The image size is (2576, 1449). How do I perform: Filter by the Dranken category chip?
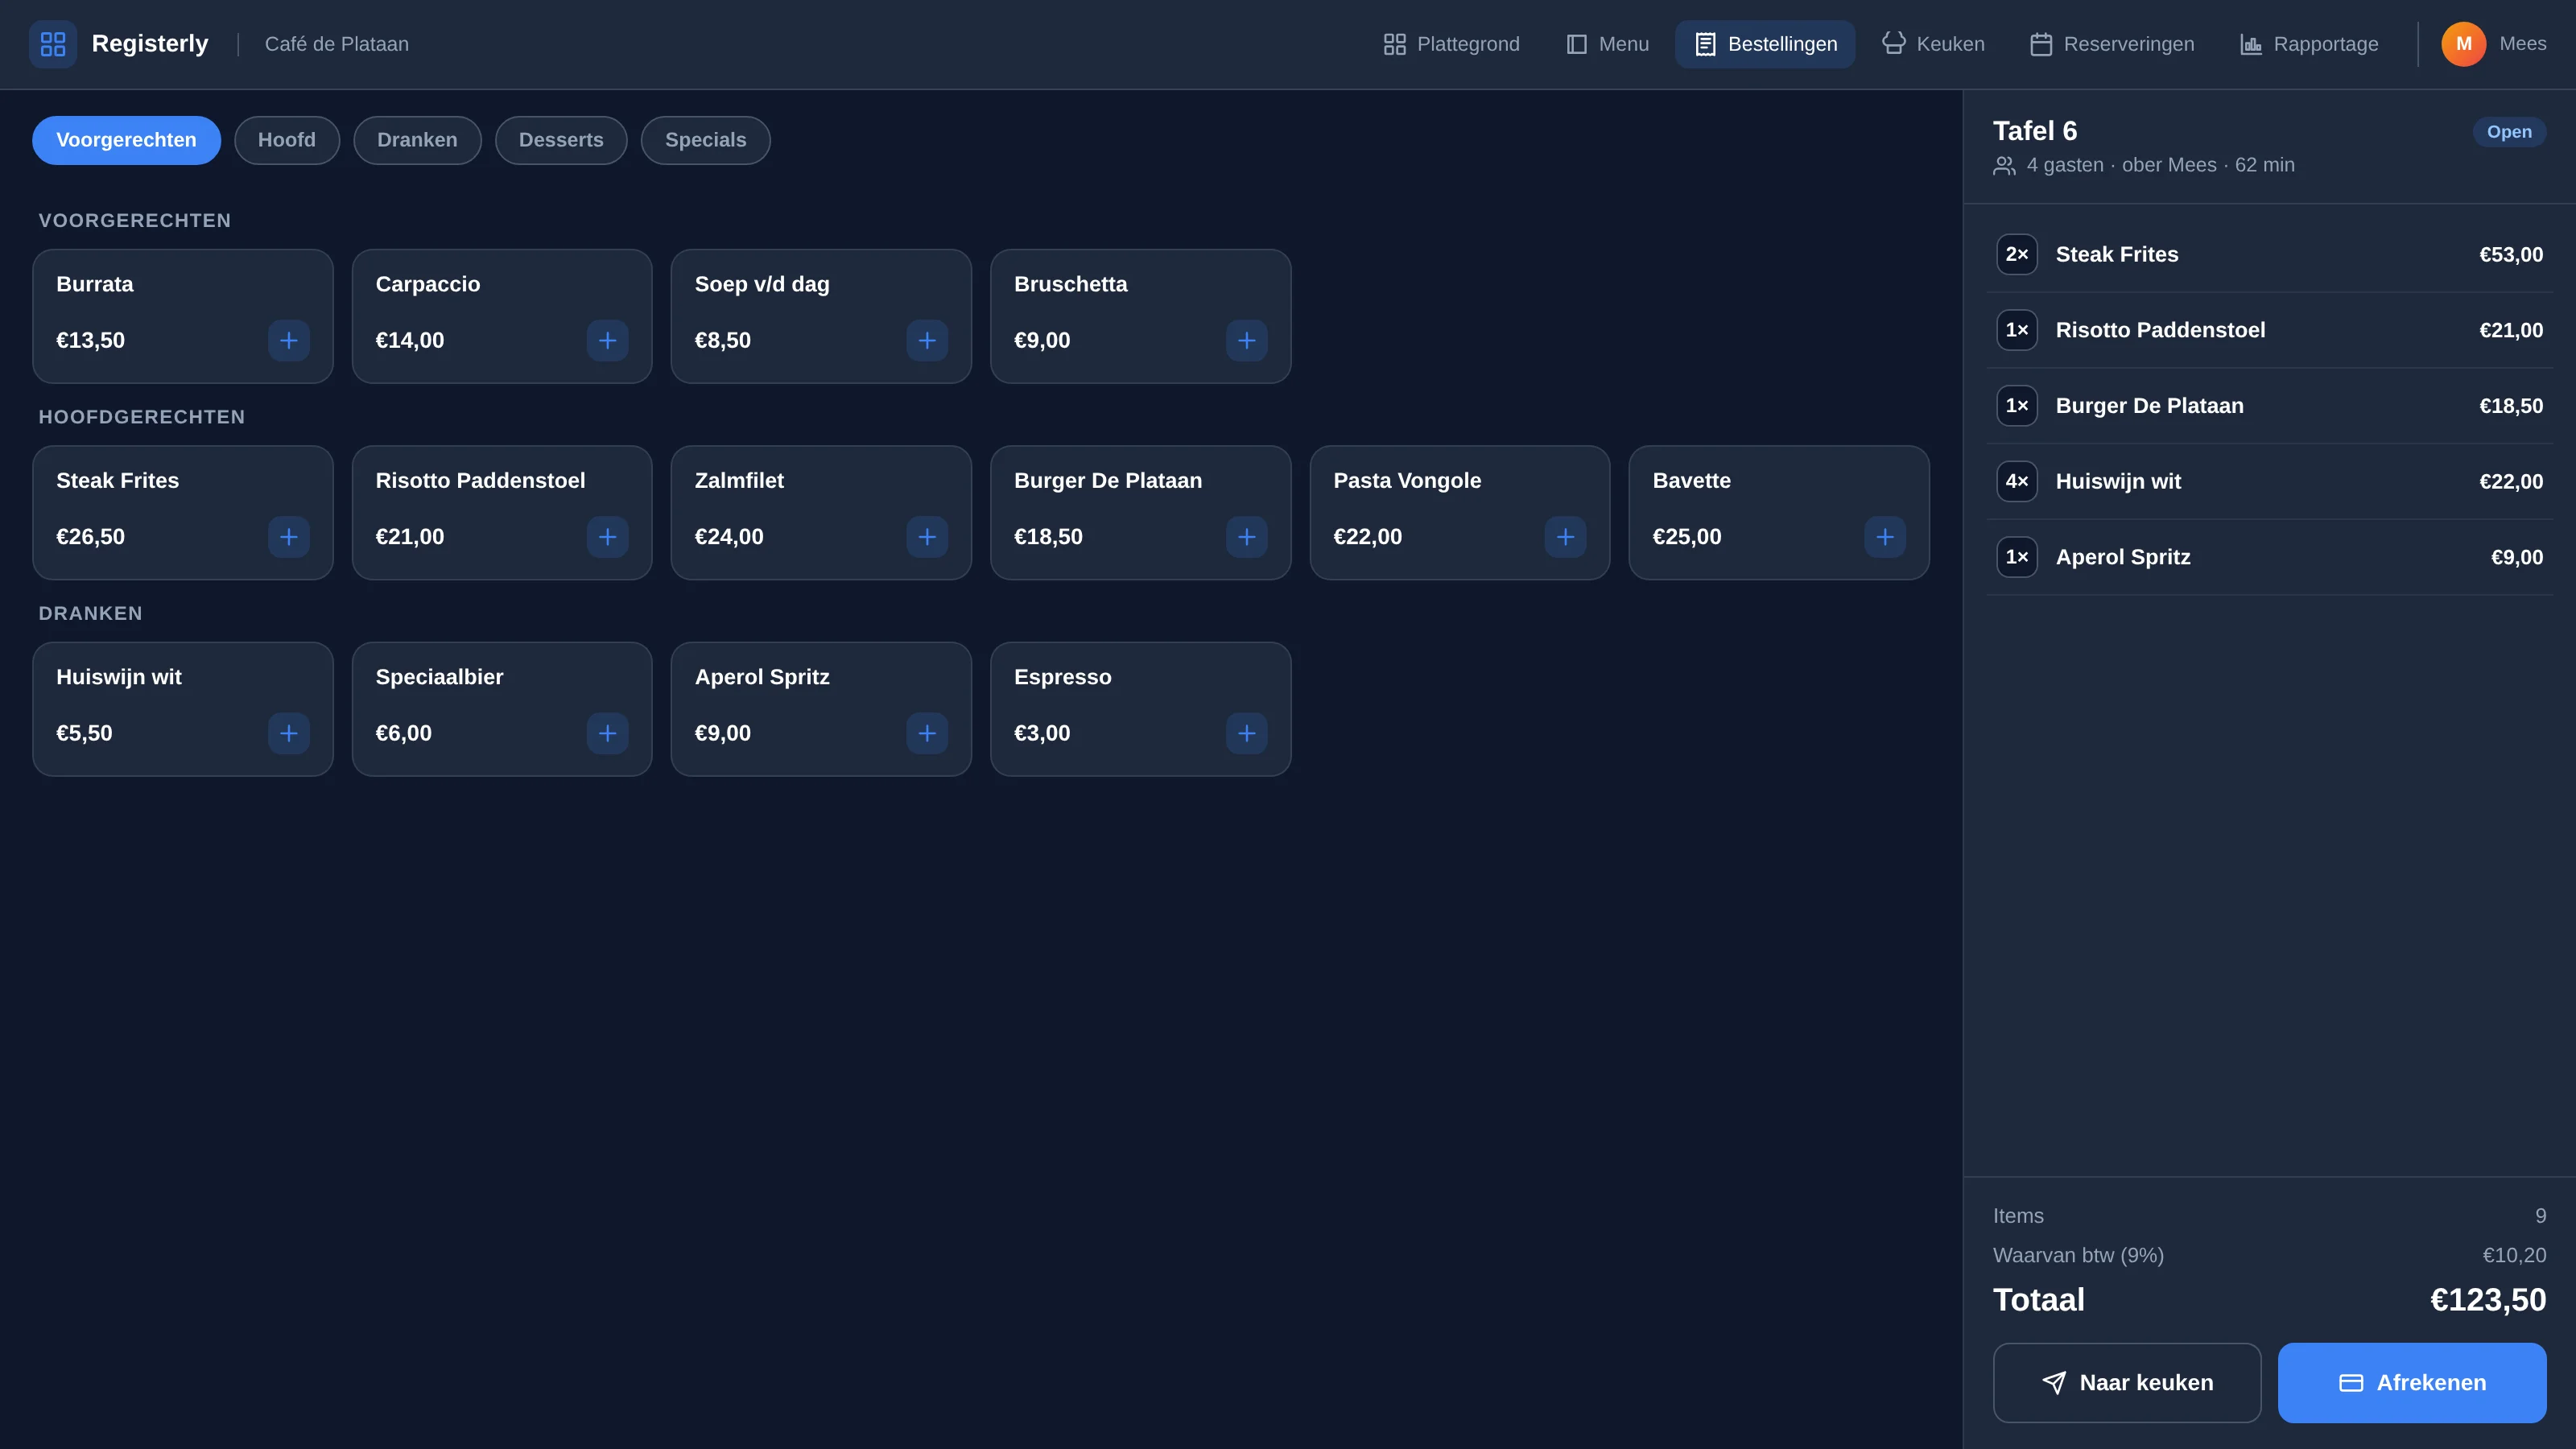tap(417, 140)
